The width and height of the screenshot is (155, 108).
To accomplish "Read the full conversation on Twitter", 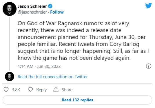I will [x=53, y=77].
